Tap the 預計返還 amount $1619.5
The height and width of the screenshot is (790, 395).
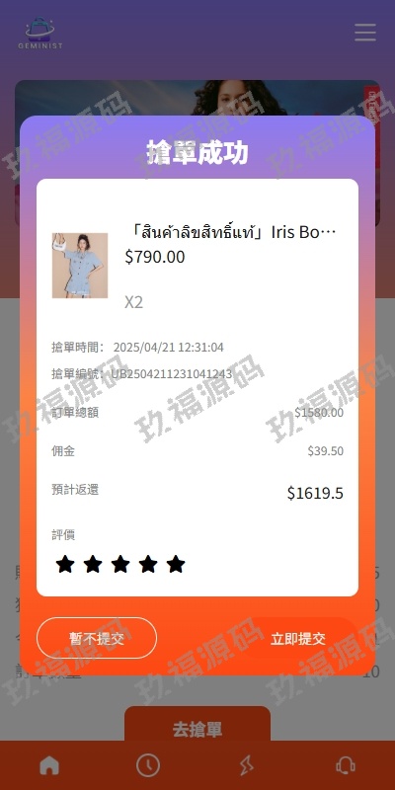point(315,493)
